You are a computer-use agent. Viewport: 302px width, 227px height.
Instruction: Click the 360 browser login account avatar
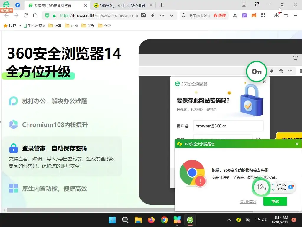pyautogui.click(x=6, y=5)
